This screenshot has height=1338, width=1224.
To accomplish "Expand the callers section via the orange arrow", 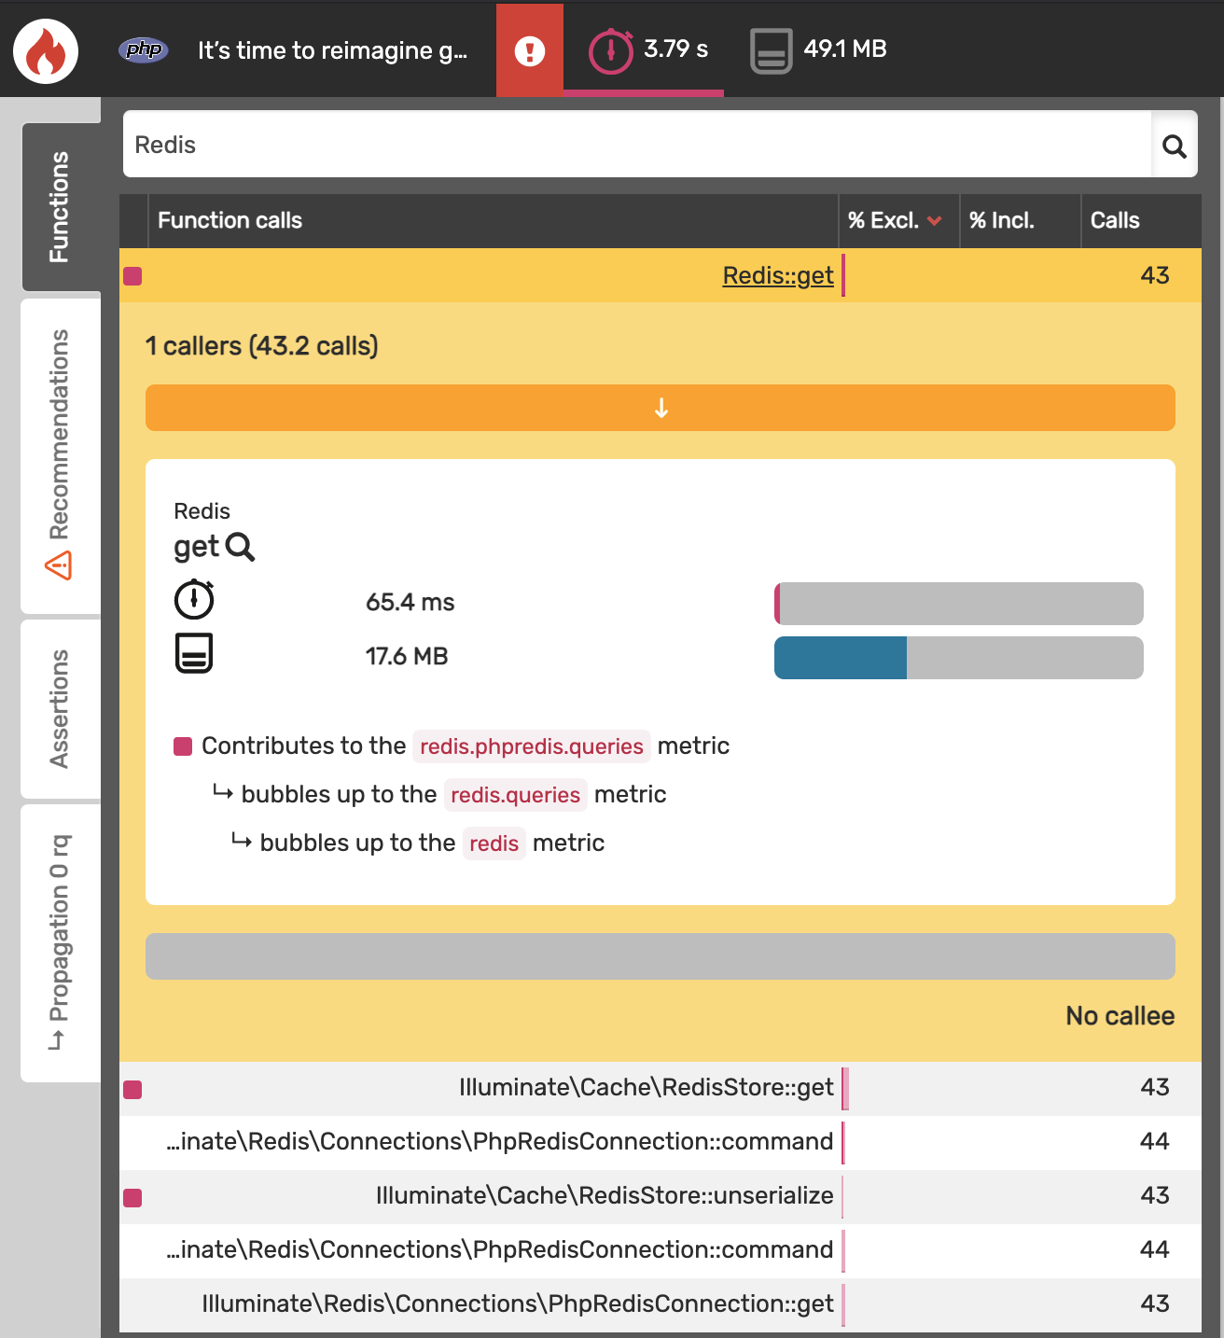I will [x=660, y=408].
